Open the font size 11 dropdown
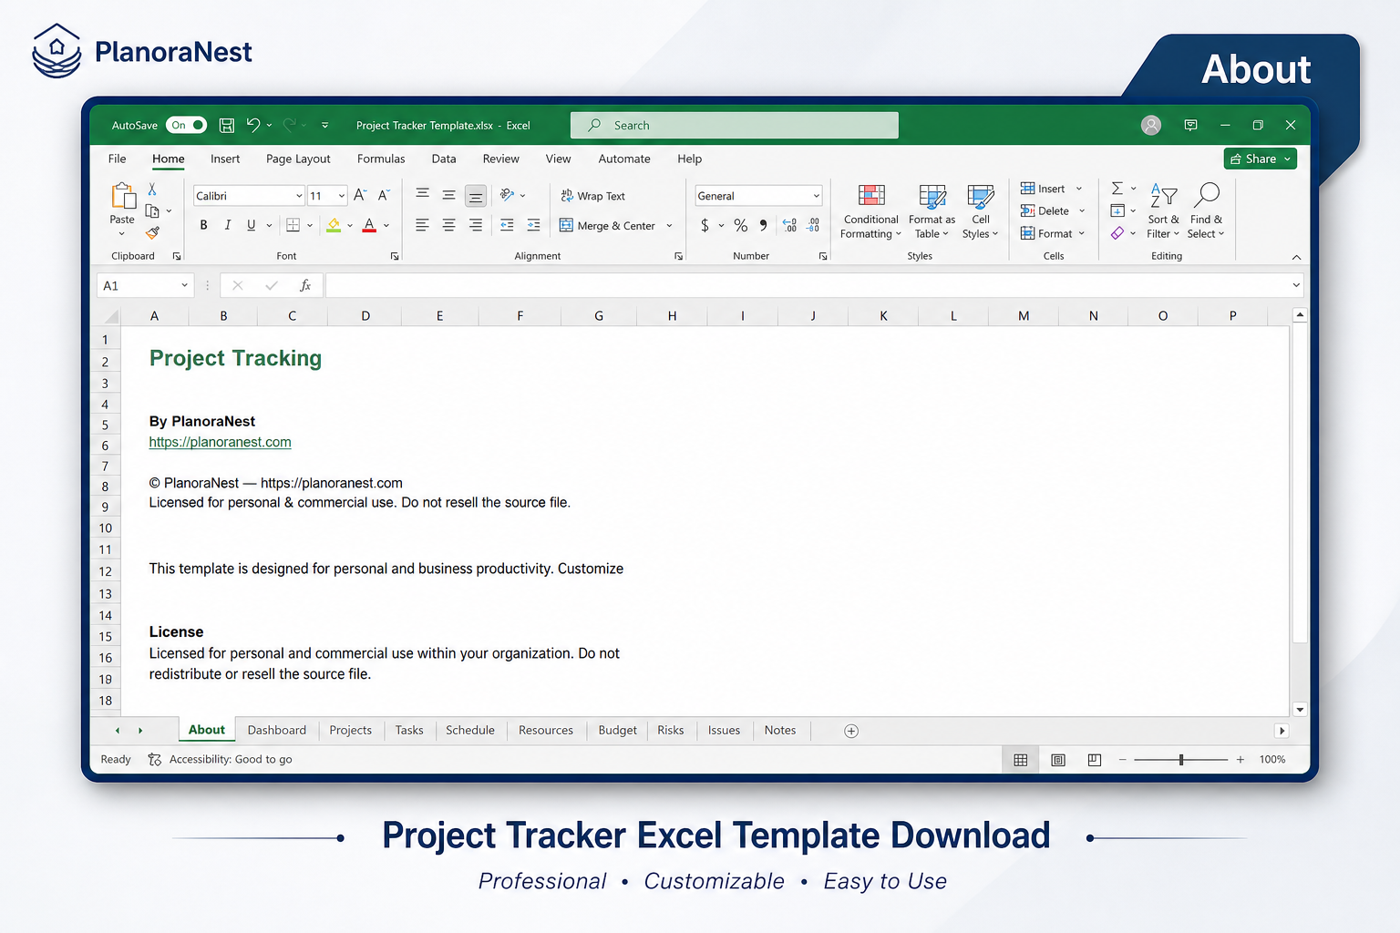The height and width of the screenshot is (933, 1400). (x=342, y=196)
